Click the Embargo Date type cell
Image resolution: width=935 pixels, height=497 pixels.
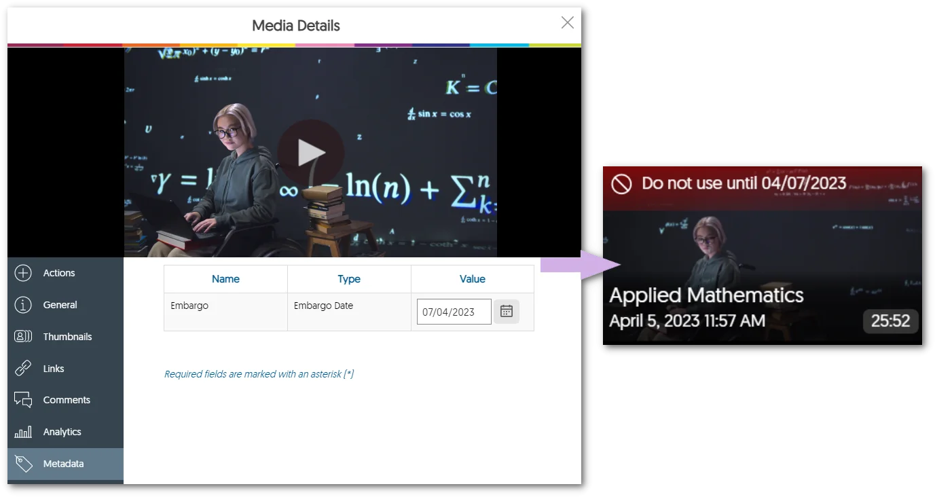point(323,306)
